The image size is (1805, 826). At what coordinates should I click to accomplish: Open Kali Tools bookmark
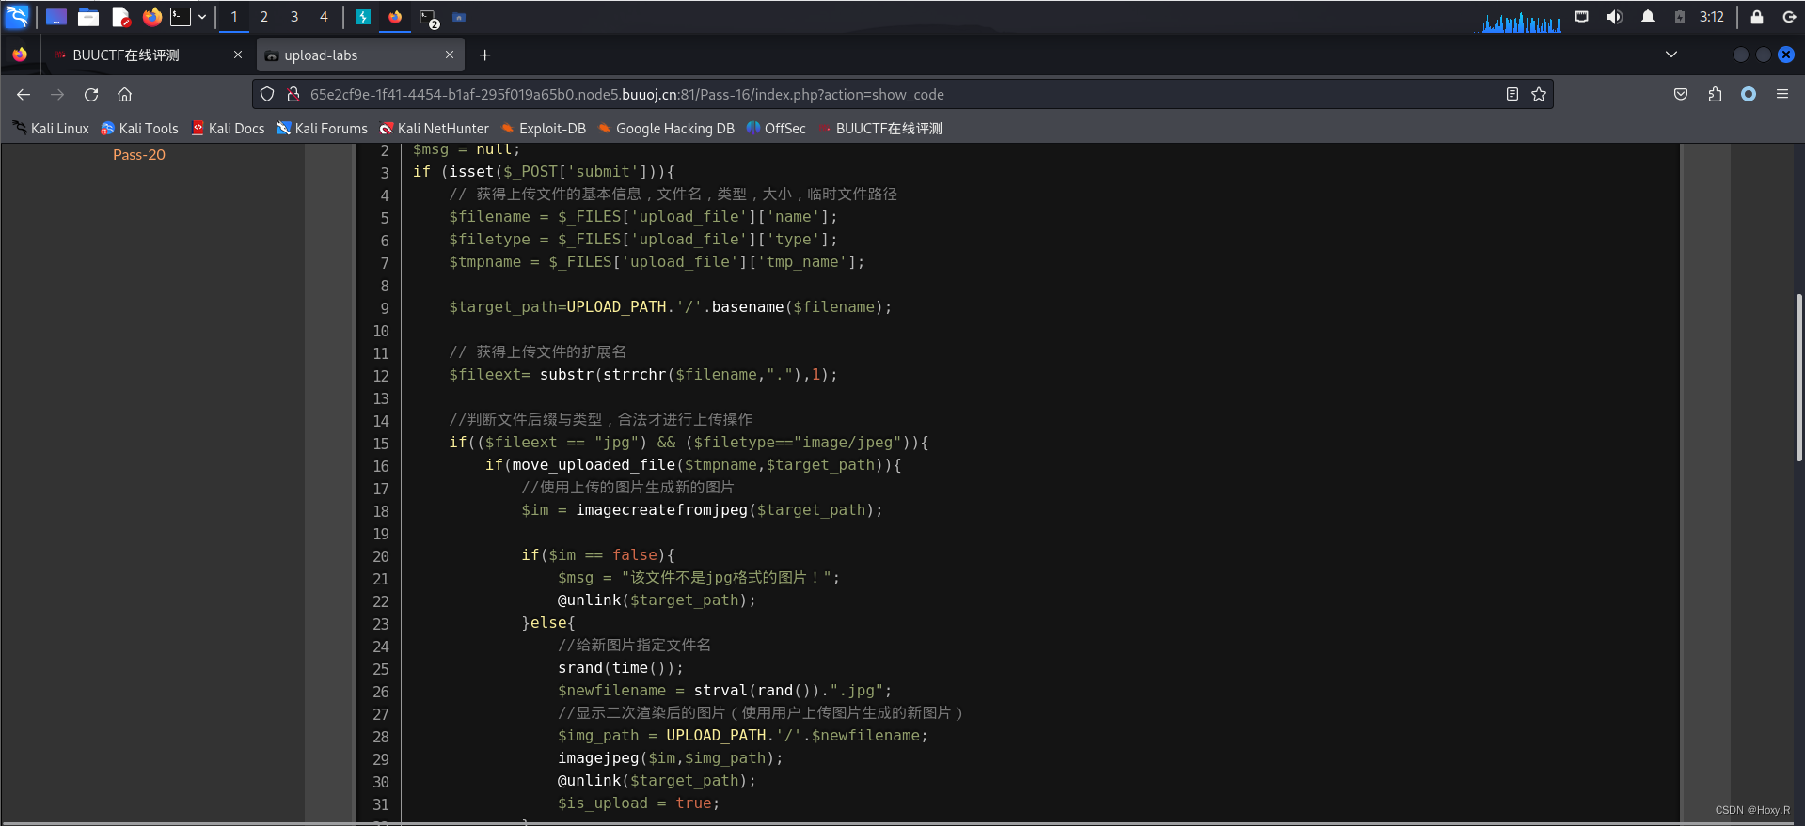coord(139,129)
